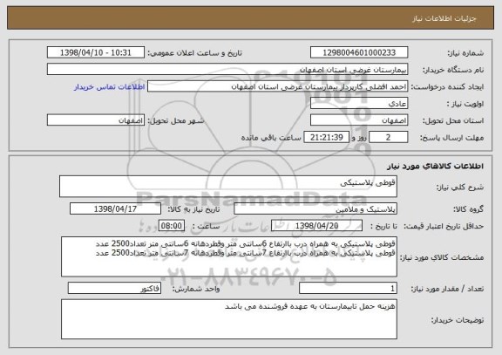
Task: Click the label مهلت ارسال پاسخ
Action: pyautogui.click(x=451, y=138)
